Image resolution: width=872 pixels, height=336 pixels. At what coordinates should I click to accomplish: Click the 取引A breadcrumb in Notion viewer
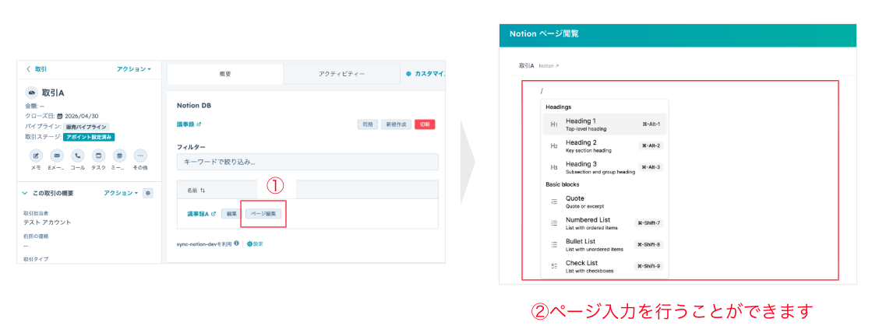coord(527,65)
